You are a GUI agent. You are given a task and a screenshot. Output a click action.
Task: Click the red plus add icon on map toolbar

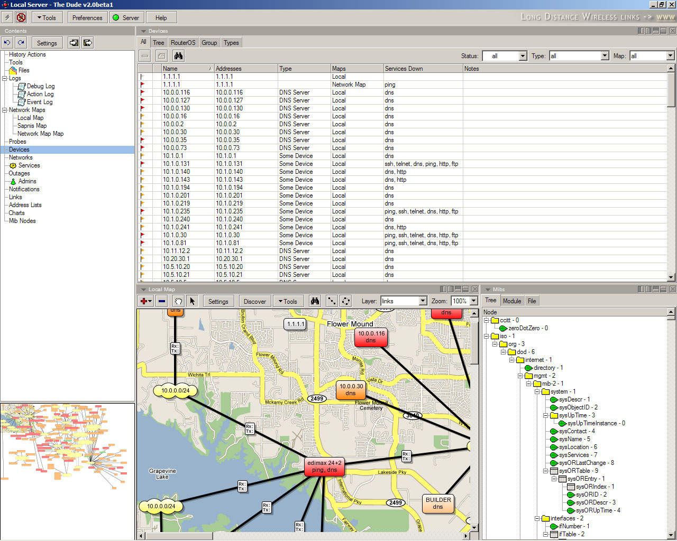pos(145,301)
